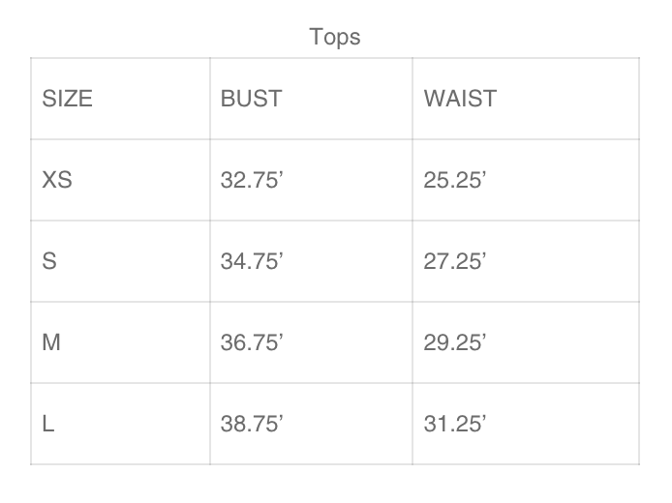The image size is (672, 503).
Task: Select the 31.25' waist cell
Action: coord(454,424)
